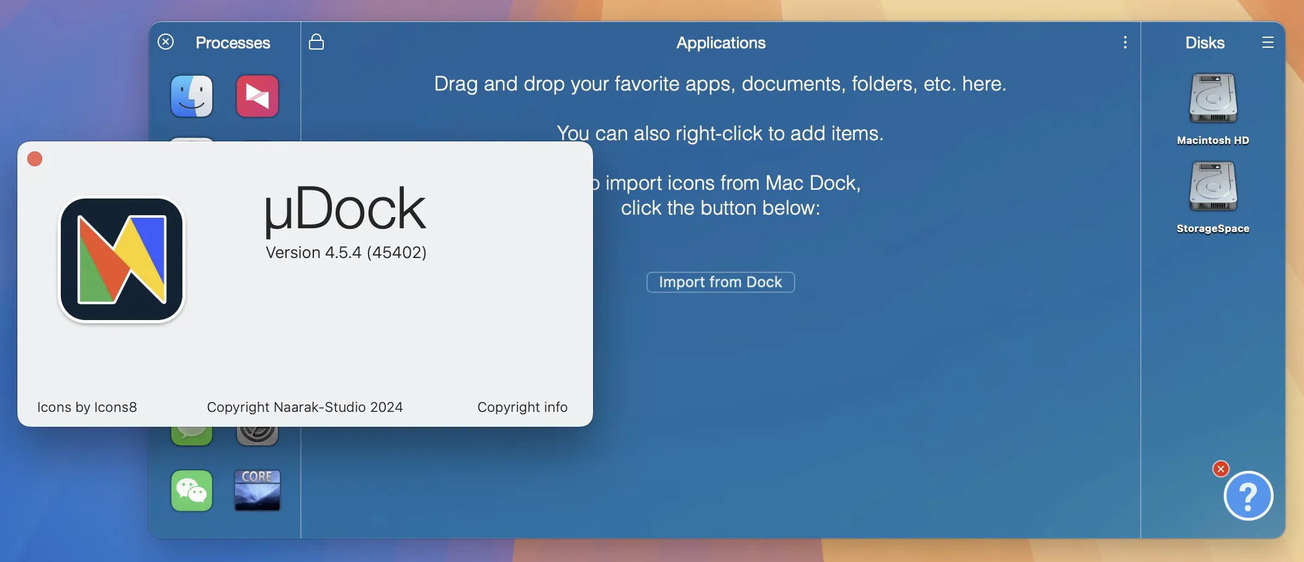This screenshot has width=1304, height=562.
Task: Select the StorageSpace disk icon
Action: click(1213, 186)
